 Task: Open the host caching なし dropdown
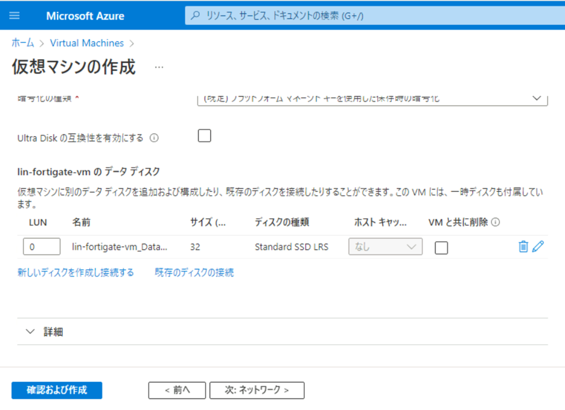point(385,247)
